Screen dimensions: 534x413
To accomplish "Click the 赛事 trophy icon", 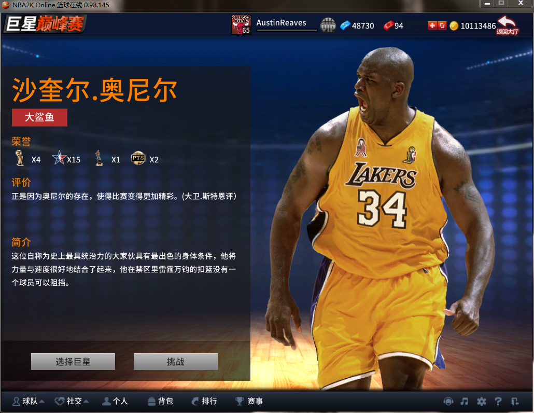I will tap(240, 402).
